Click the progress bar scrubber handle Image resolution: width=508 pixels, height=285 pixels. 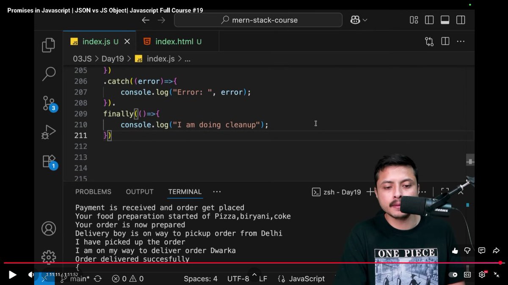tap(500, 263)
